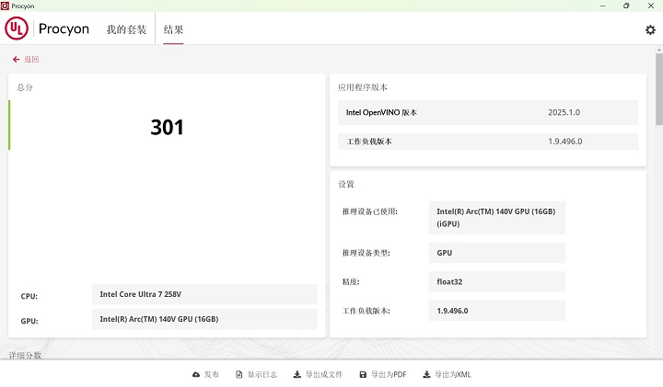Export the result as 导出为PDF
The height and width of the screenshot is (387, 663).
(x=389, y=374)
